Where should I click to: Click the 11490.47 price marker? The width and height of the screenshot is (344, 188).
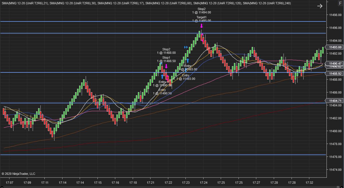[x=334, y=64]
